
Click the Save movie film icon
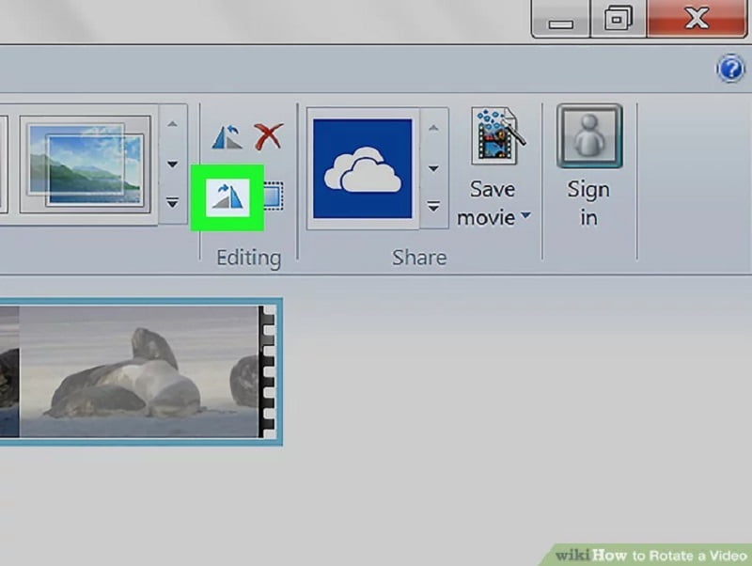point(498,135)
